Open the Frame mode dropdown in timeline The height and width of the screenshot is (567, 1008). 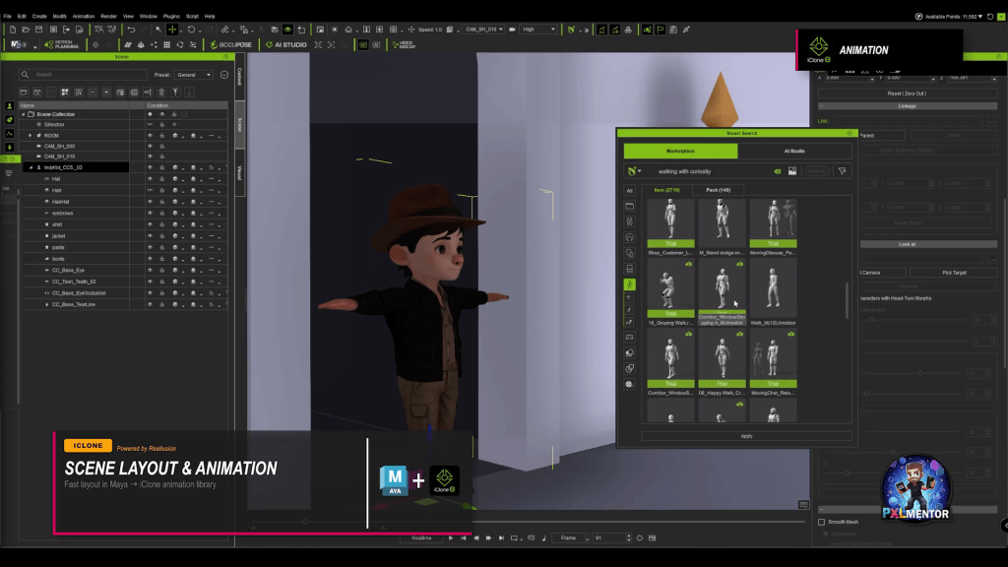point(571,538)
